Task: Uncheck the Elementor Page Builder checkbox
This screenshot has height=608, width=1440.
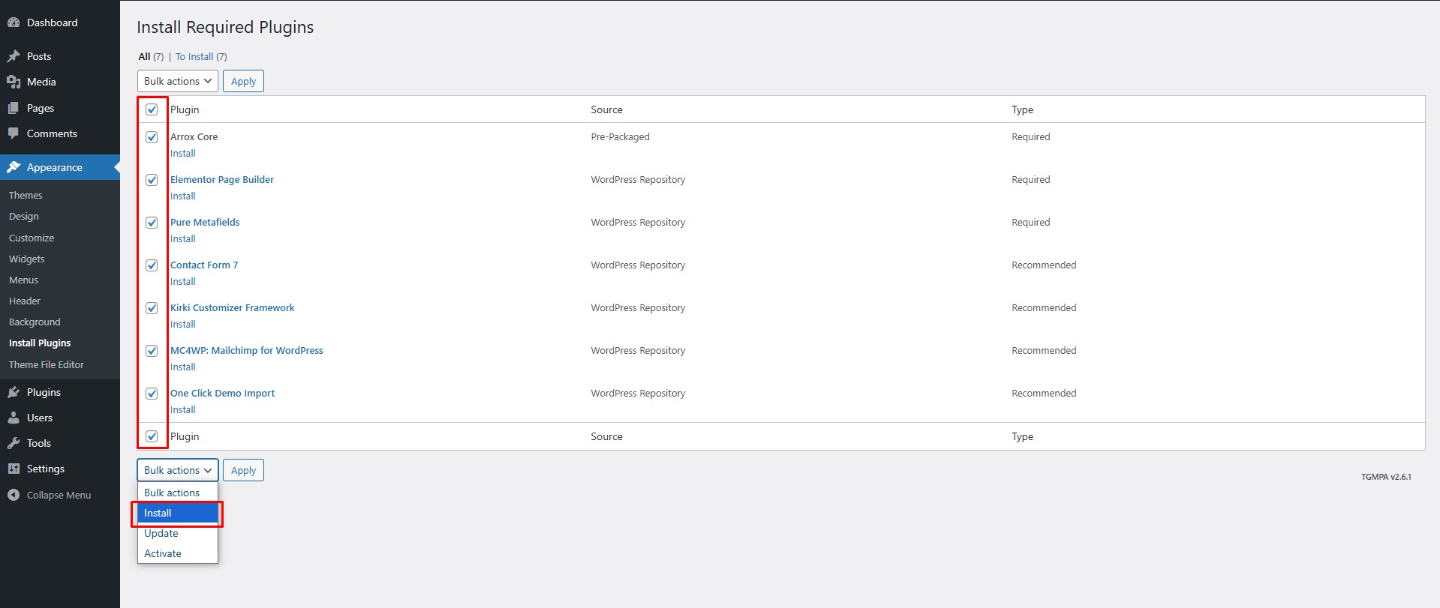Action: pos(152,180)
